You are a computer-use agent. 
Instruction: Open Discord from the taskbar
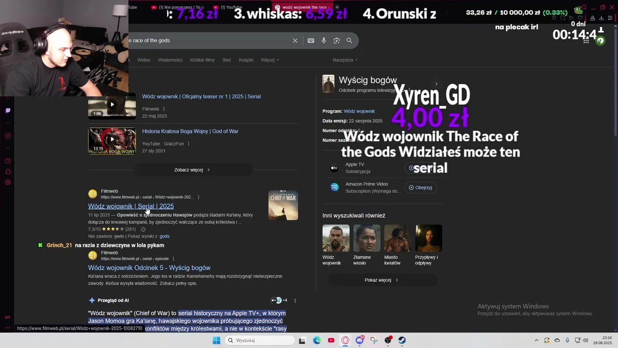click(x=359, y=340)
